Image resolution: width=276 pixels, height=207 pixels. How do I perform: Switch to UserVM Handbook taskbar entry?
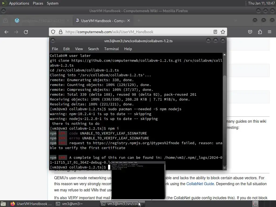tap(31, 204)
